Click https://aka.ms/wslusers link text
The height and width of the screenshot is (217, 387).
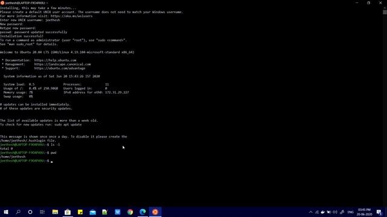tap(71, 16)
